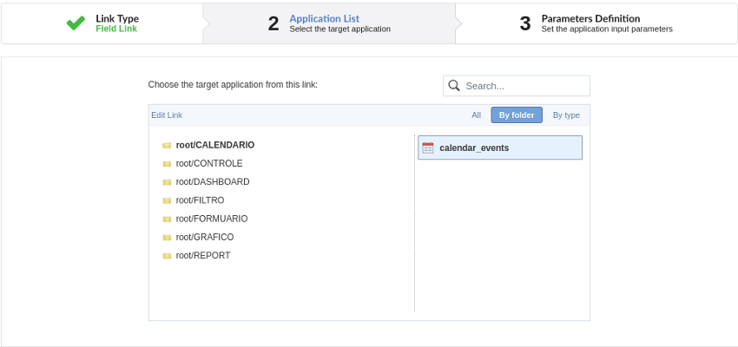738x347 pixels.
Task: Click the calendar_events application icon
Action: (x=428, y=147)
